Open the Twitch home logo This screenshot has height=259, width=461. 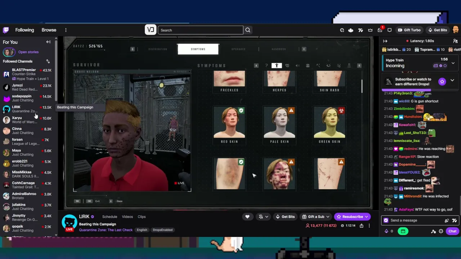pos(6,30)
